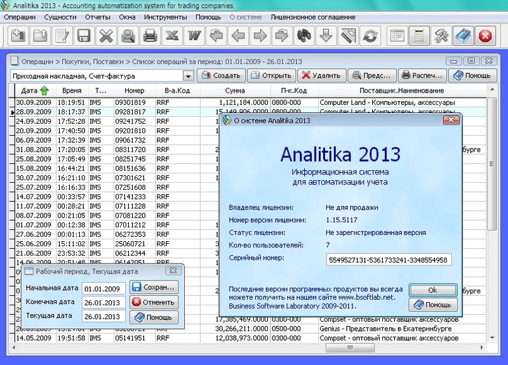Open the wrench and hammer settings icon

[x=441, y=36]
